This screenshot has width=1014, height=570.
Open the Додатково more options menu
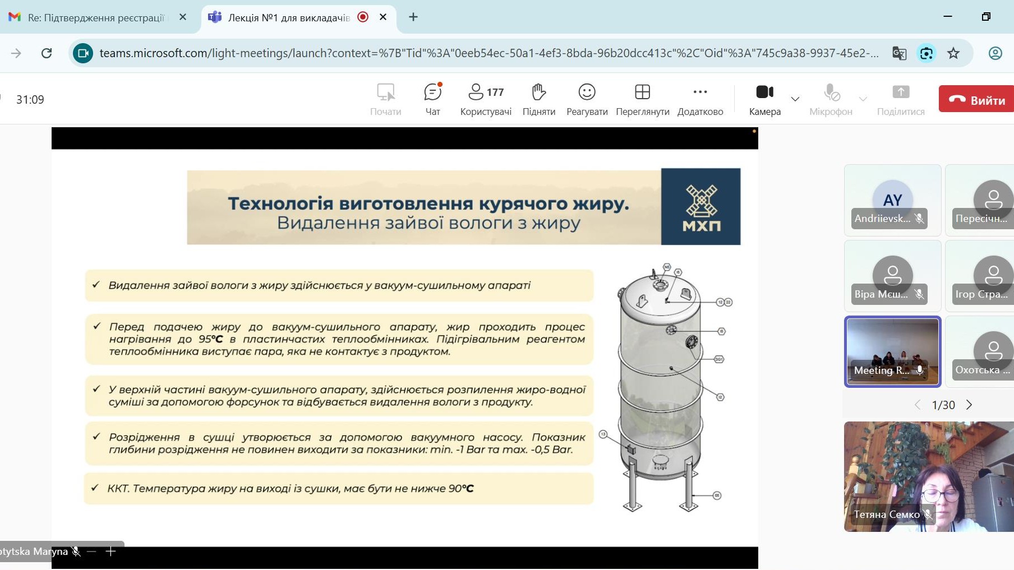coord(700,99)
